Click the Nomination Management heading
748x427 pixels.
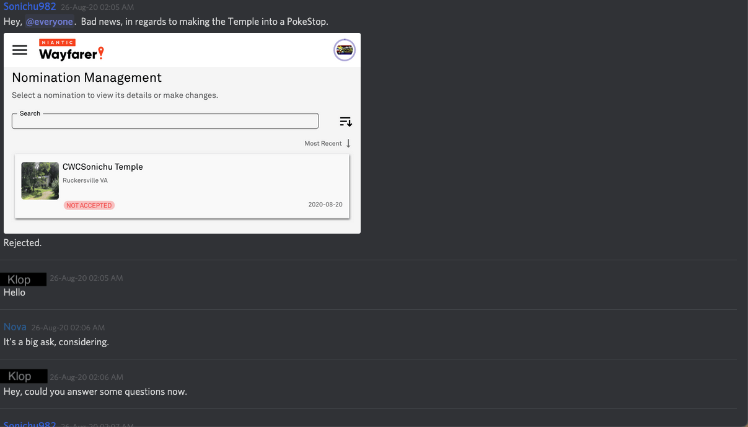point(87,77)
